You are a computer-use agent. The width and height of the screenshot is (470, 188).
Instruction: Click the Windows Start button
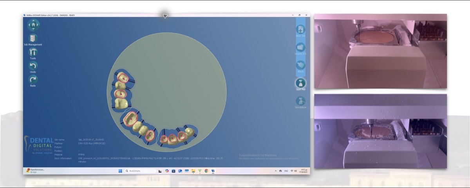point(120,171)
